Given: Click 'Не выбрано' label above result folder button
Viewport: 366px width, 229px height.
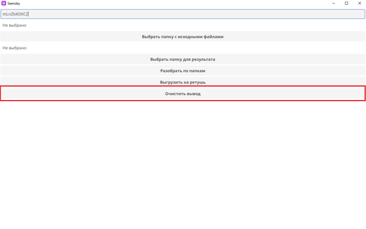Looking at the screenshot, I should tap(15, 48).
